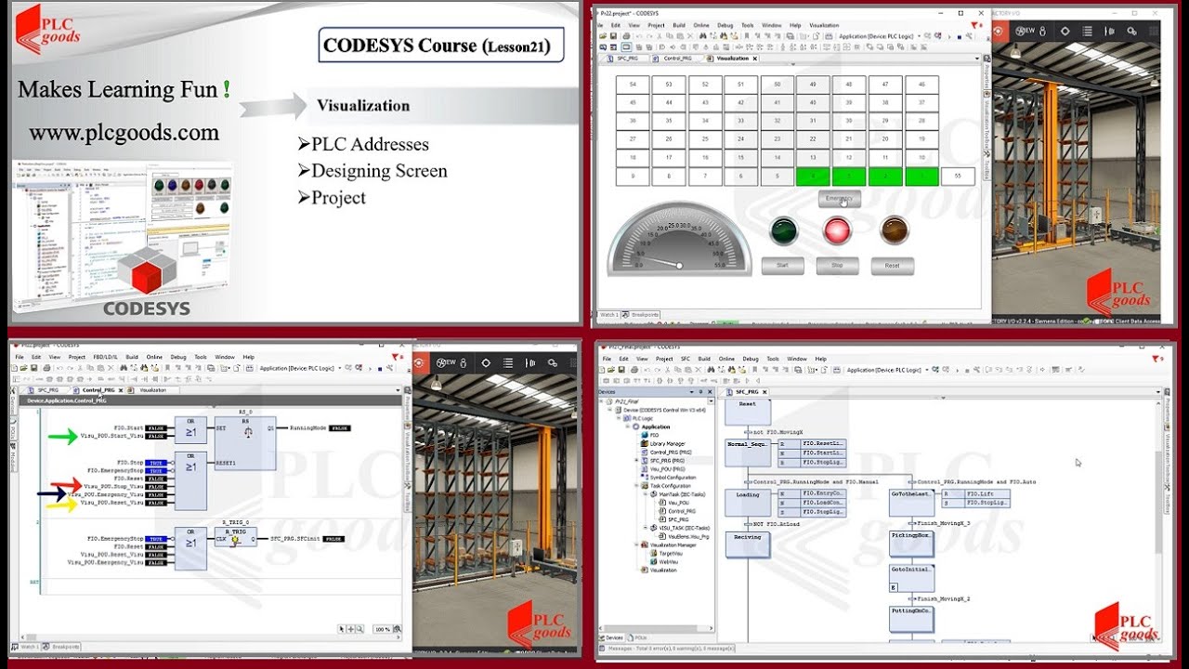Collapse the MainTask (IEC-Tasks) node
Screen dimensions: 1189x669
(645, 494)
